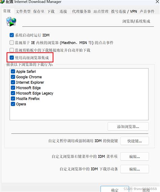Edit IDM context menu items button
This screenshot has height=192, width=160.
[135, 157]
